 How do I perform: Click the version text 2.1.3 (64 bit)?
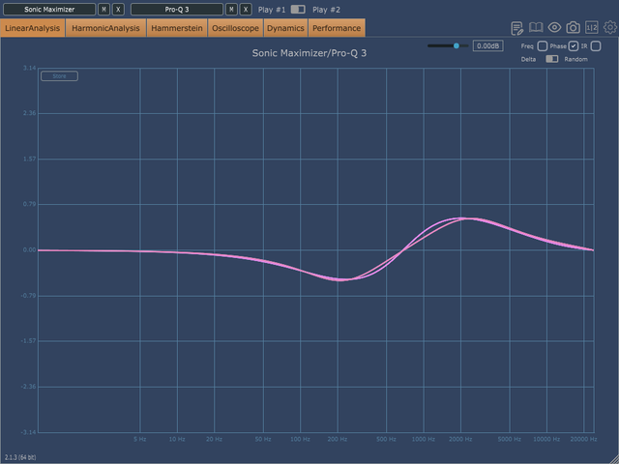(20, 457)
